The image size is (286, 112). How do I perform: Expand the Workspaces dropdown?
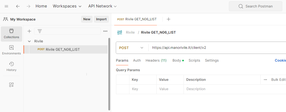click(67, 6)
